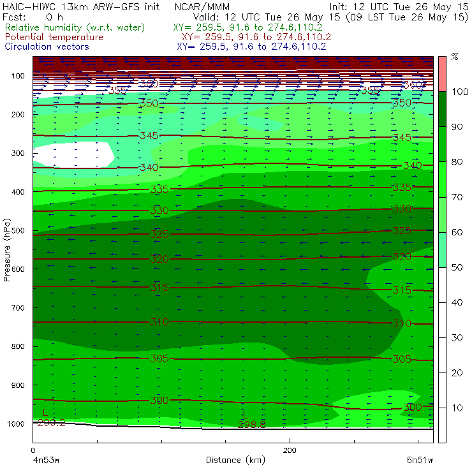Click the colorbar's 30 percent label
This screenshot has height=472, width=472.
(457, 338)
